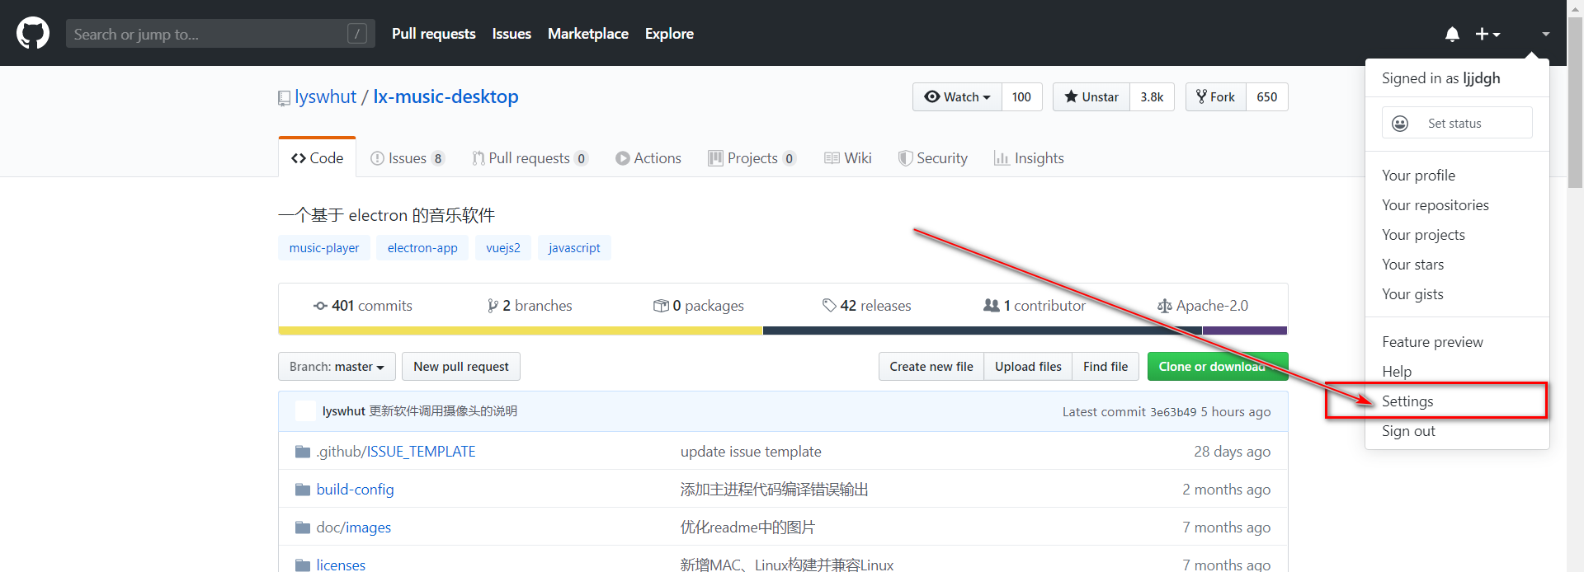This screenshot has height=572, width=1584.
Task: Open the Insights tab
Action: (1029, 158)
